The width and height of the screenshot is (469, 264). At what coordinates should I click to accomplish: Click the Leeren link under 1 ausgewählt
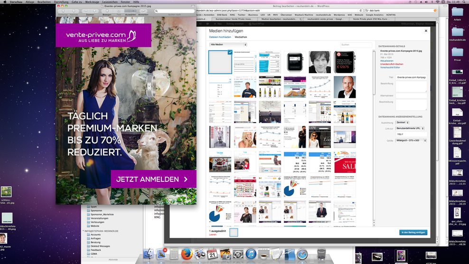213,235
